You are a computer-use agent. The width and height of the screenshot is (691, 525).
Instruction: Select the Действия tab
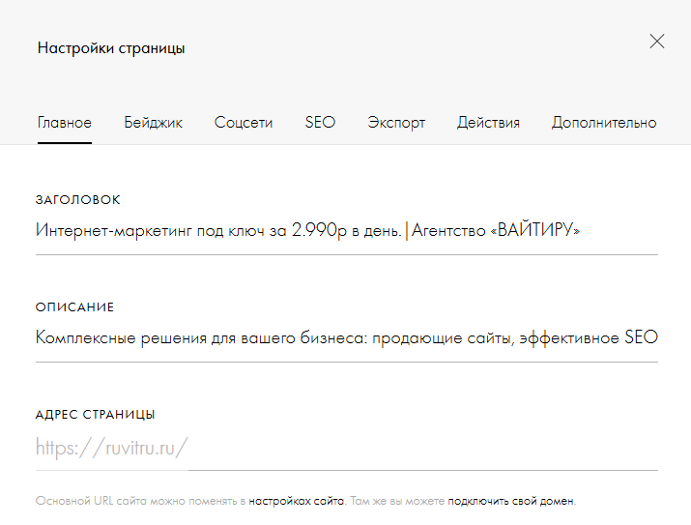point(488,123)
